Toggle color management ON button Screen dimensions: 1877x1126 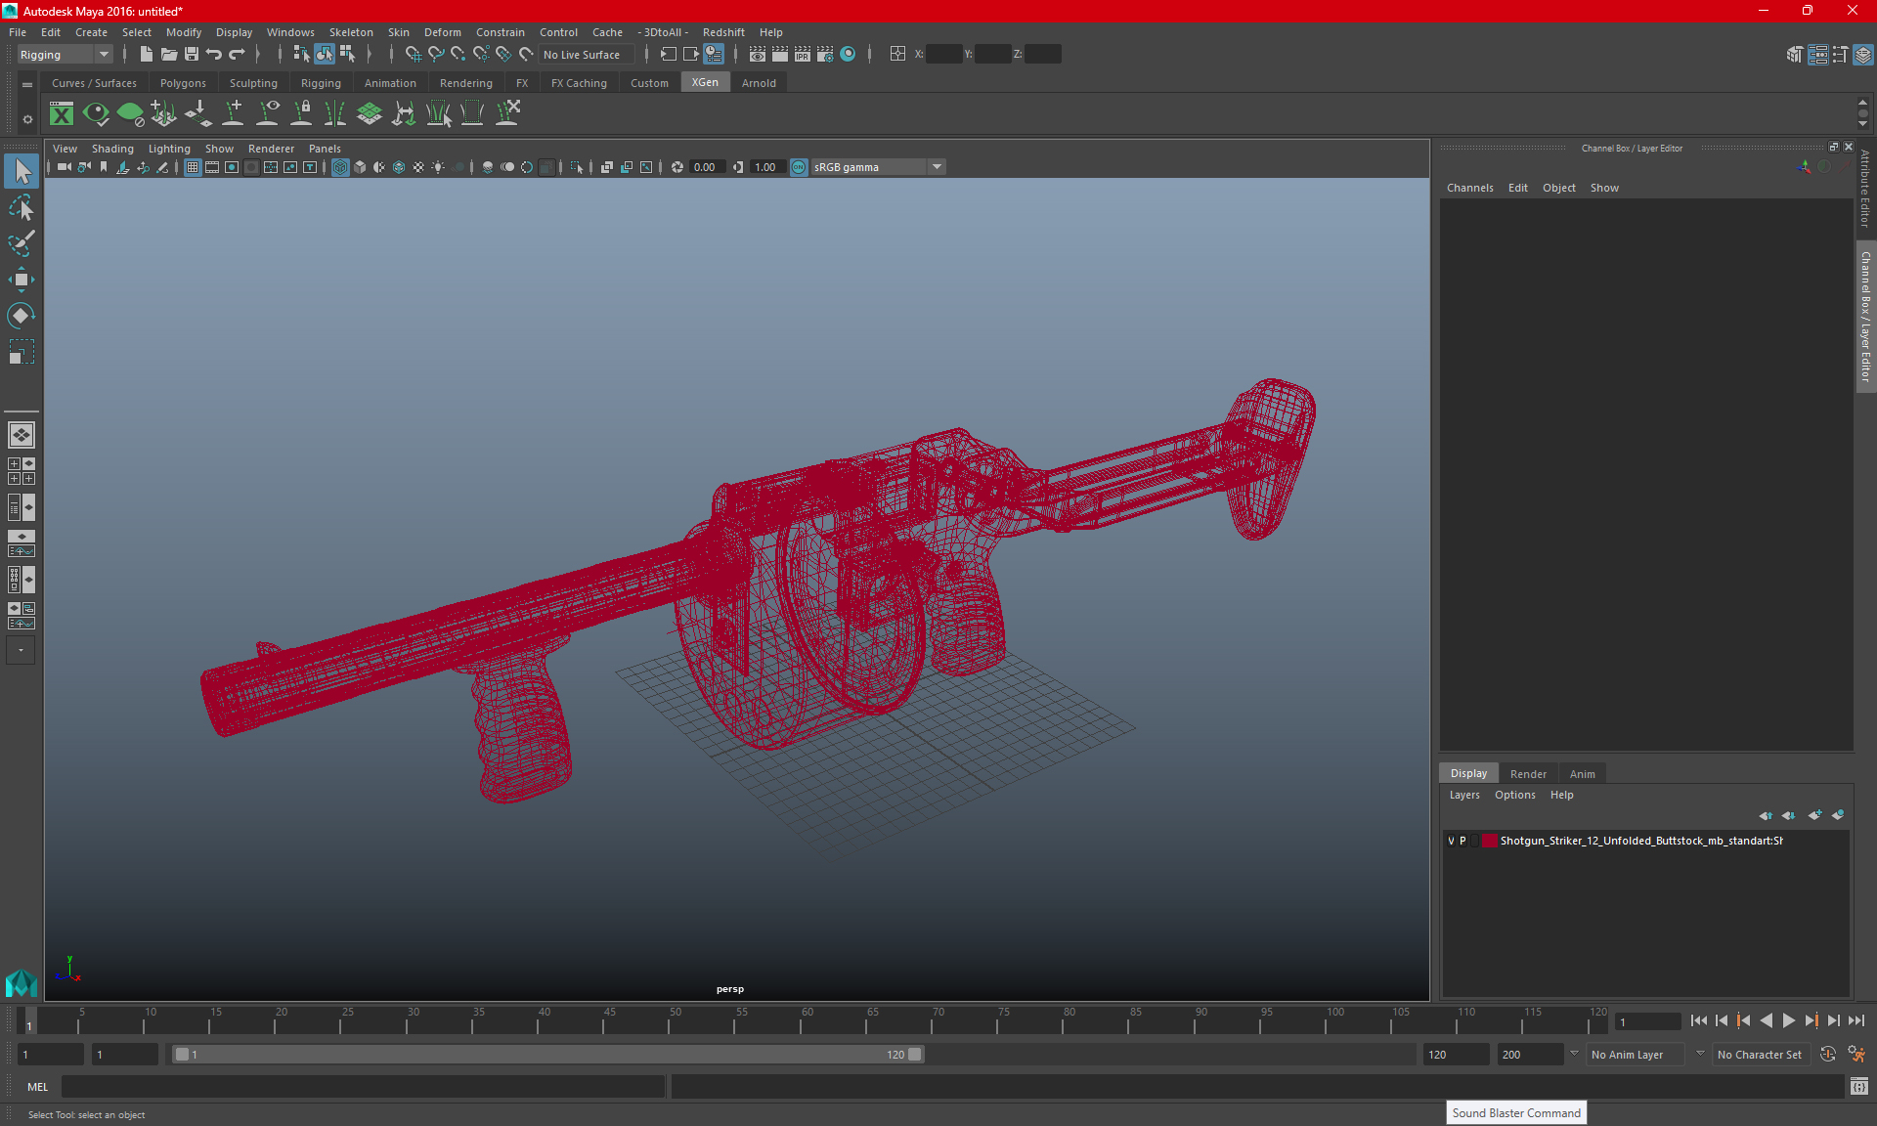tap(799, 167)
